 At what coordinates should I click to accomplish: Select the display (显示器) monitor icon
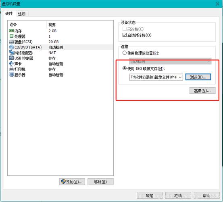[11, 75]
